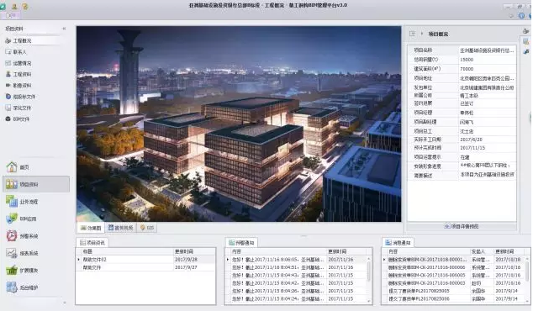The height and width of the screenshot is (311, 533).
Task: Click the top icon in right edge strip
Action: pyautogui.click(x=526, y=31)
